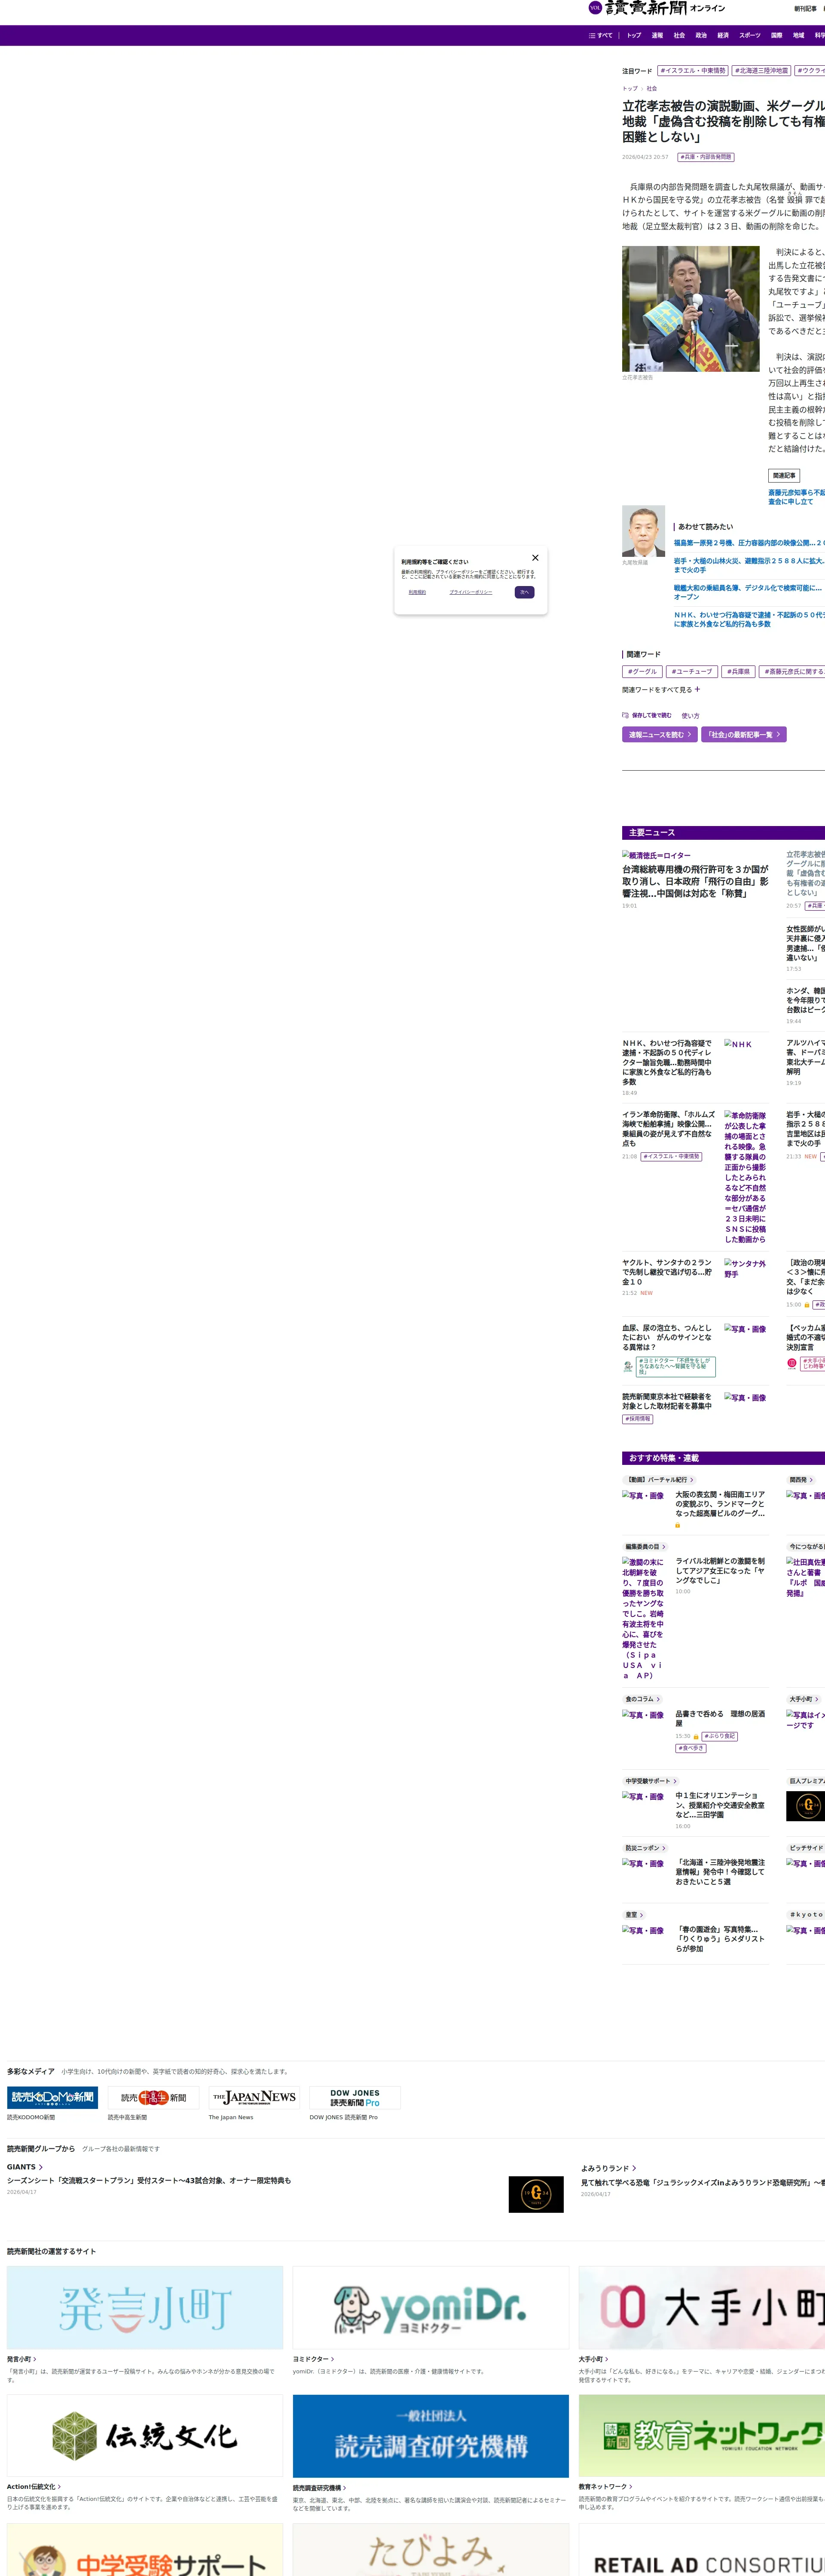Image resolution: width=825 pixels, height=2576 pixels.
Task: Select the 地域 nav tab
Action: click(799, 35)
